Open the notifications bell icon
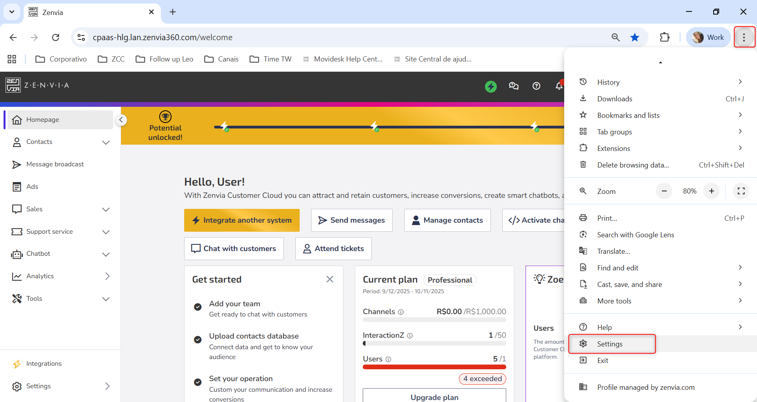 click(559, 86)
